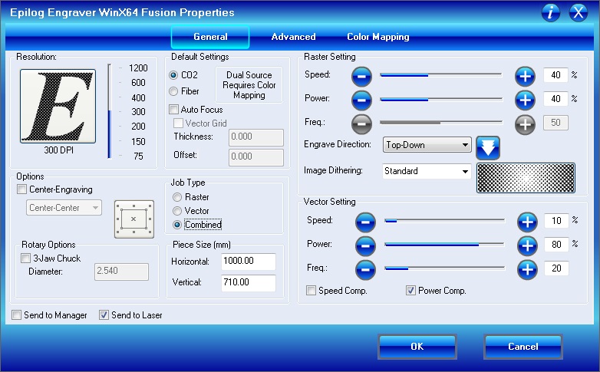Click the rotary Diameter input field
The width and height of the screenshot is (600, 372).
(x=121, y=272)
